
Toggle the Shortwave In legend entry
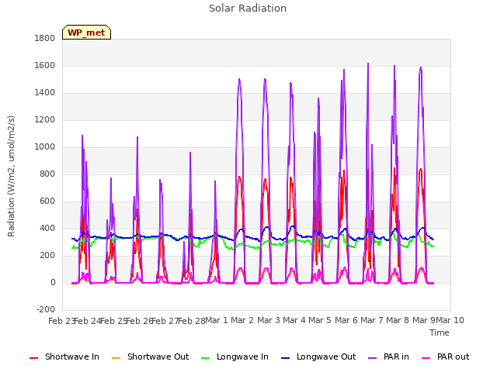(64, 356)
